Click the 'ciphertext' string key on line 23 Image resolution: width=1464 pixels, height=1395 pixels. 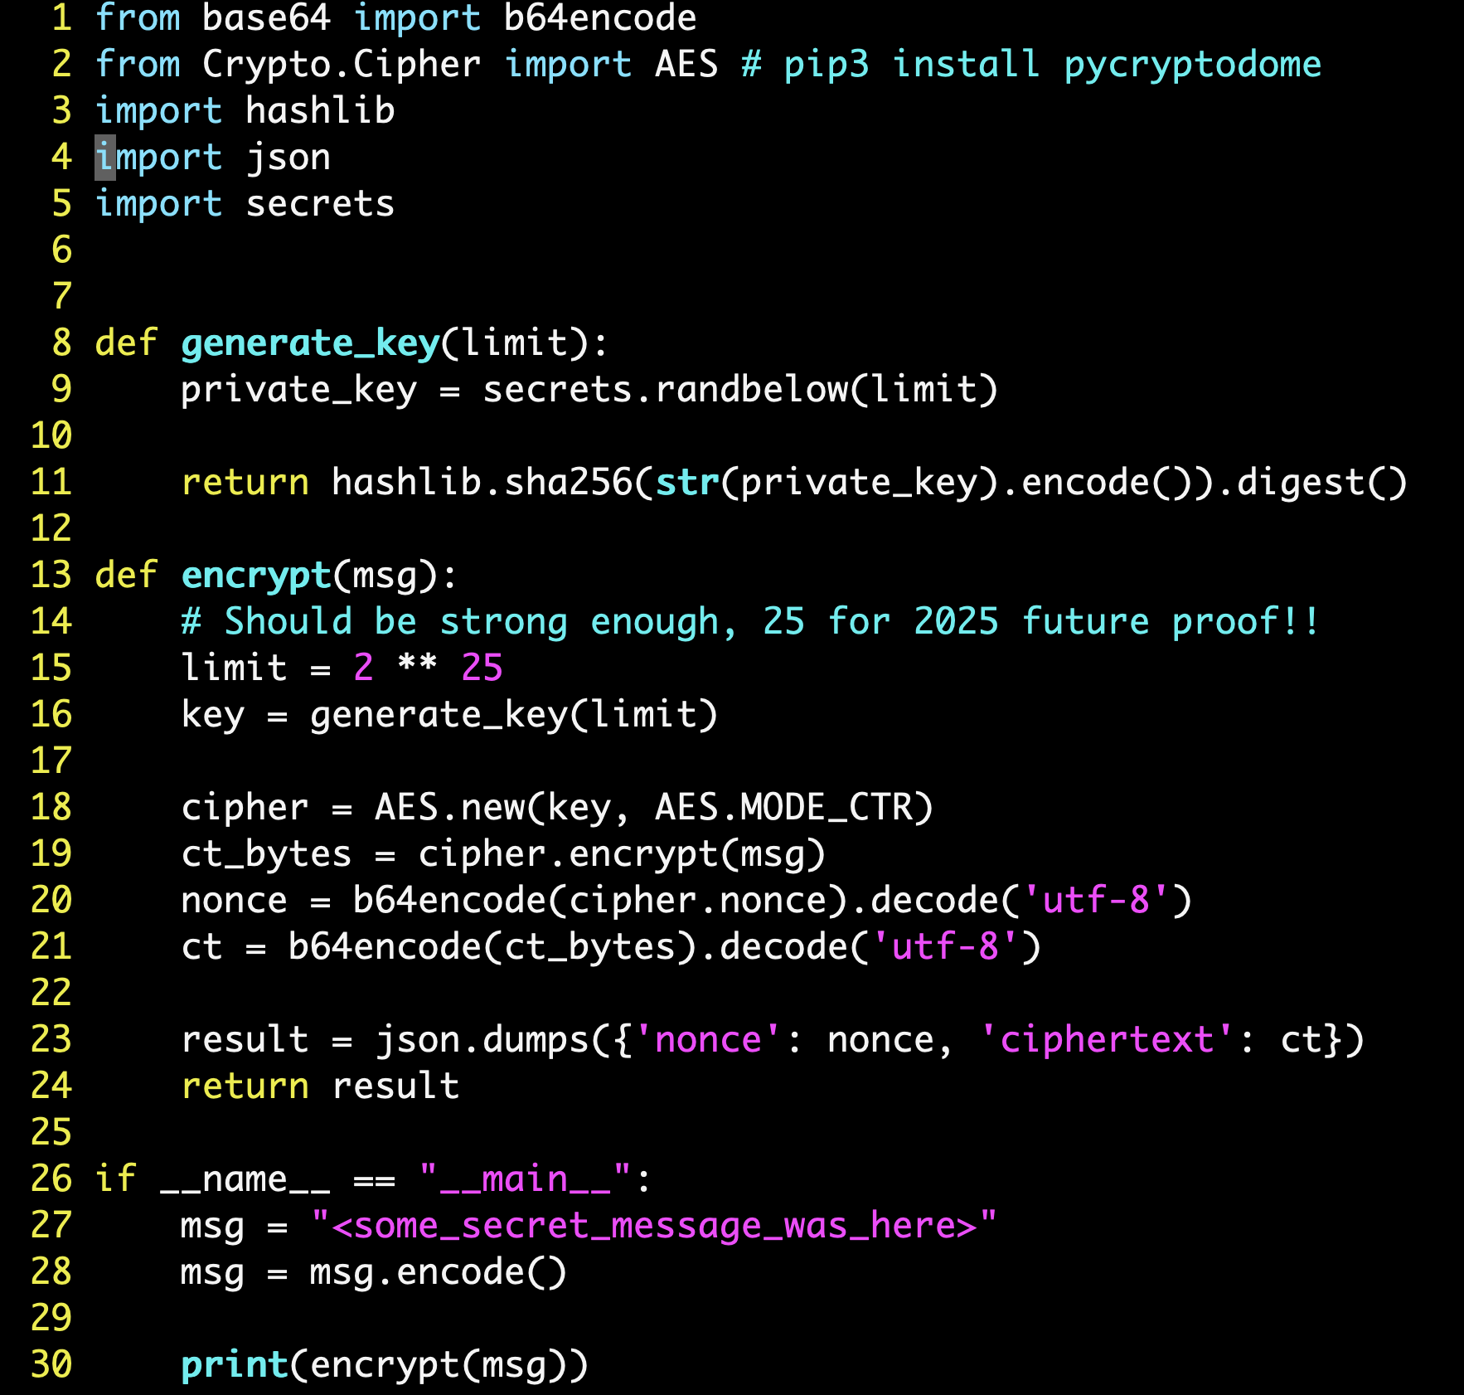(x=1107, y=1040)
